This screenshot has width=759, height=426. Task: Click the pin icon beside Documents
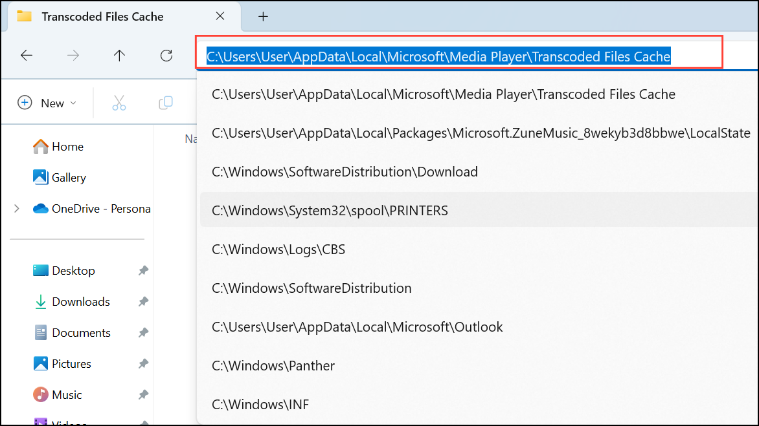click(143, 333)
